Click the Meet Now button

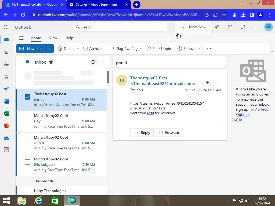[193, 27]
